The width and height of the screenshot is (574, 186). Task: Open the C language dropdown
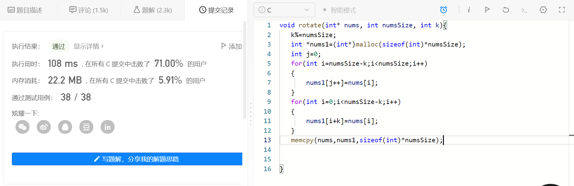click(284, 10)
